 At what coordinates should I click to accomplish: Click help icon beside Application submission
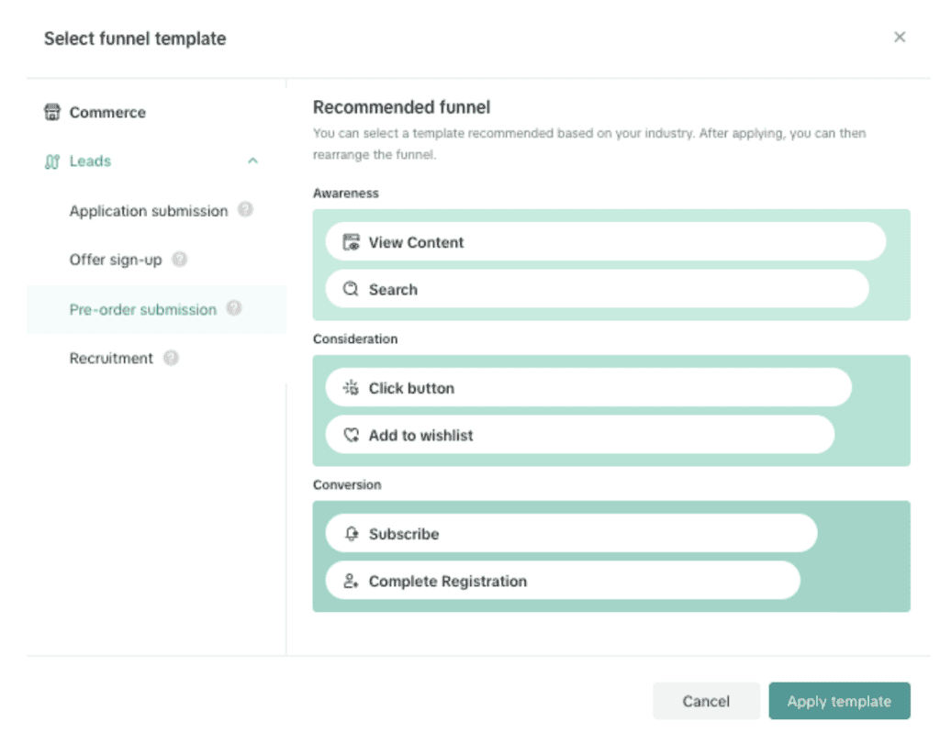[245, 210]
